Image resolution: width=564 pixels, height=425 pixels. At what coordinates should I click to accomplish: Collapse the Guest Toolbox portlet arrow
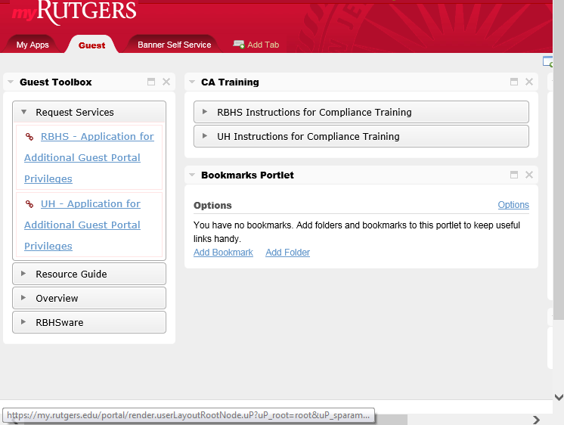tap(11, 82)
